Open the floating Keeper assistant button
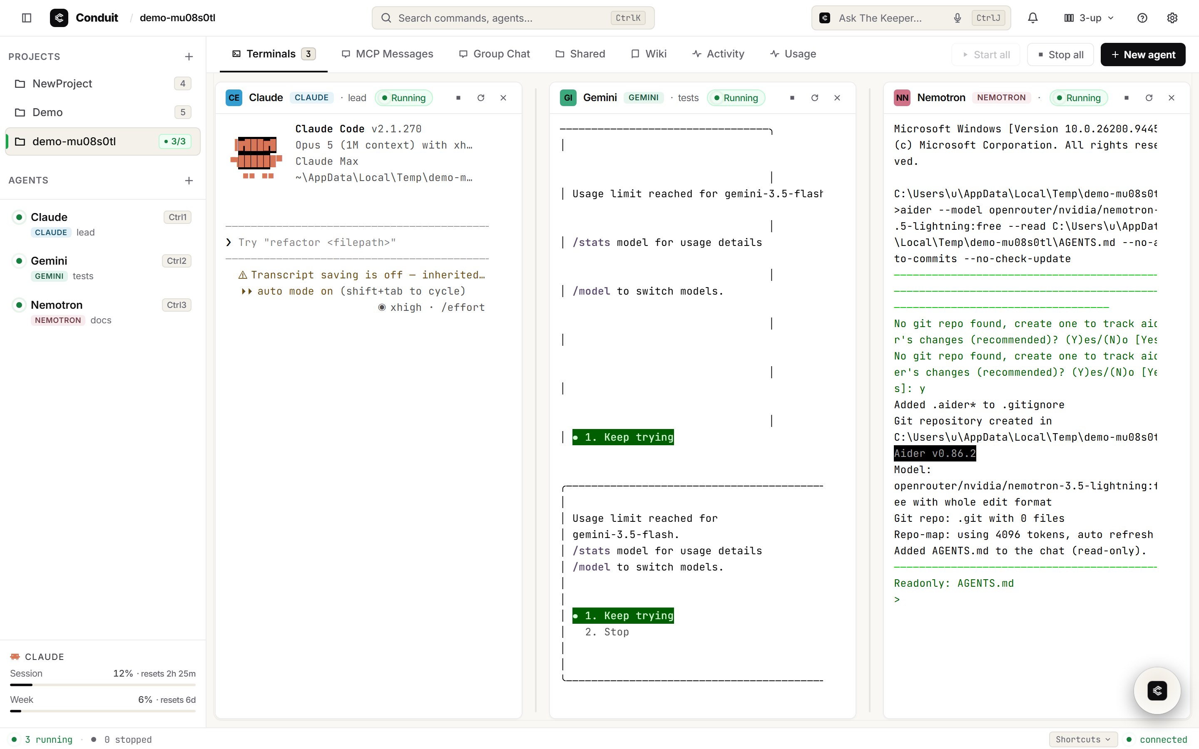1199x749 pixels. [1157, 691]
